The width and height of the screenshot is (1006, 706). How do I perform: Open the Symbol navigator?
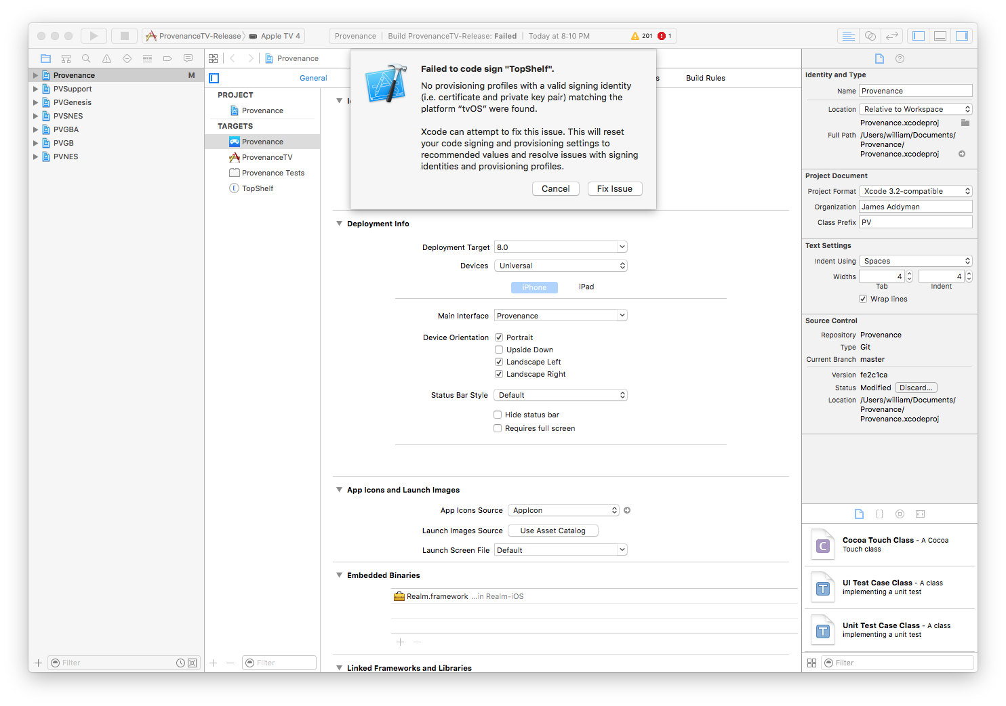pos(66,58)
